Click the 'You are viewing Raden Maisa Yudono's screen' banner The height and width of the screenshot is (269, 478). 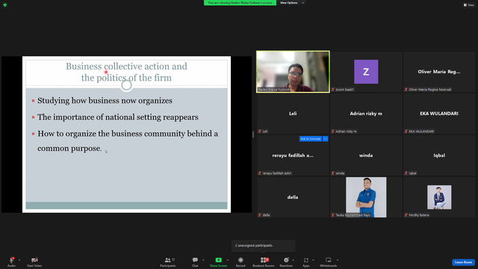[240, 3]
